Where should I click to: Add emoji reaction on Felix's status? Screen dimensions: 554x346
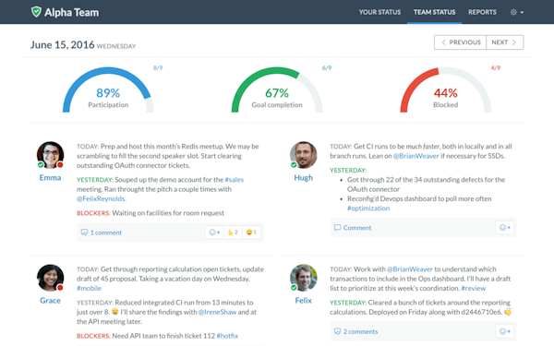point(504,331)
